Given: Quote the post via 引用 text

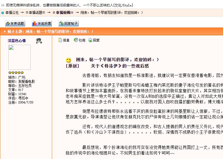Looking at the screenshot, I should coord(82,40).
